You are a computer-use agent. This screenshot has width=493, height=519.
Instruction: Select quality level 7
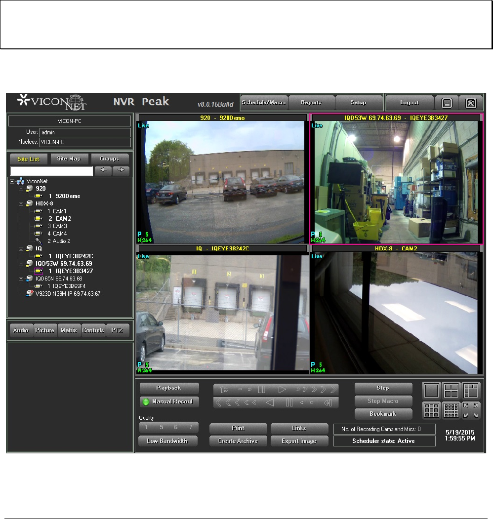[x=191, y=427]
